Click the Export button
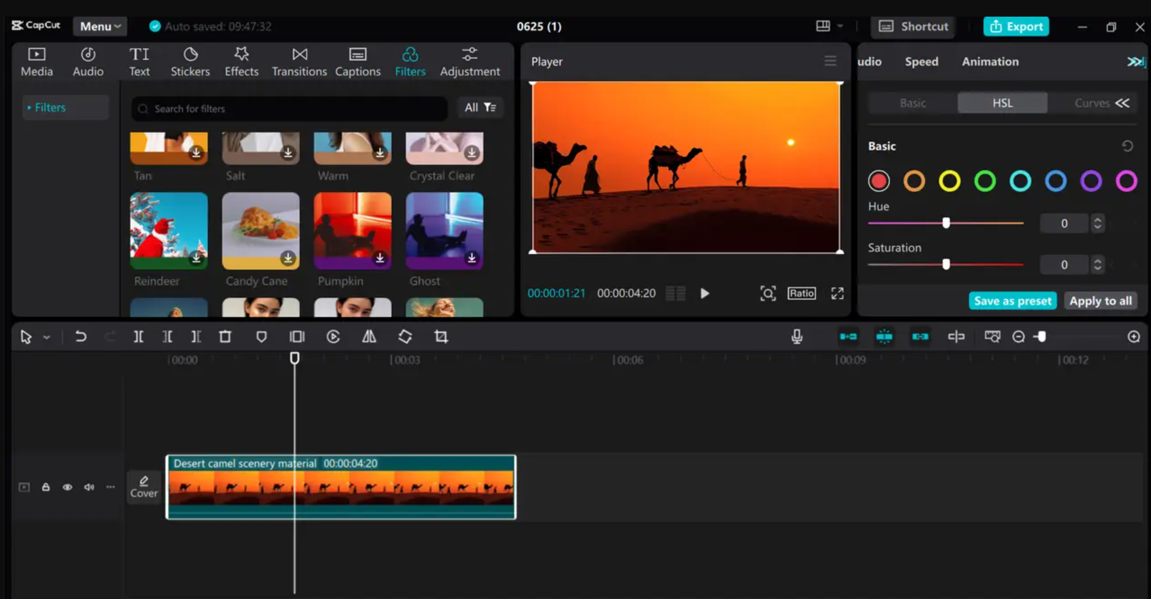 coord(1016,26)
